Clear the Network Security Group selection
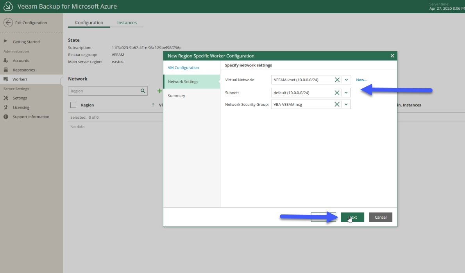465x273 pixels. 337,104
